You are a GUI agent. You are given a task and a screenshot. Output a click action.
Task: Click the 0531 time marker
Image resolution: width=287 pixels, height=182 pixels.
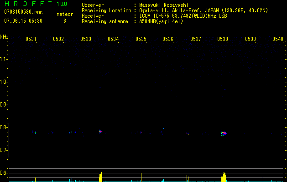pyautogui.click(x=31, y=39)
